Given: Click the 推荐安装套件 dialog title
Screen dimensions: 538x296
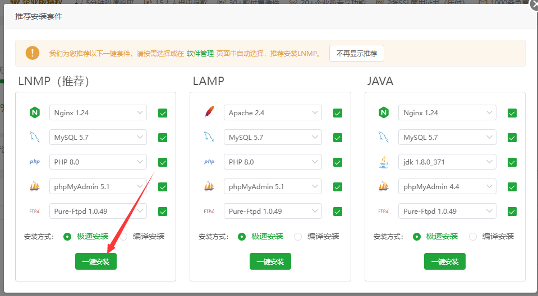Looking at the screenshot, I should coord(39,16).
